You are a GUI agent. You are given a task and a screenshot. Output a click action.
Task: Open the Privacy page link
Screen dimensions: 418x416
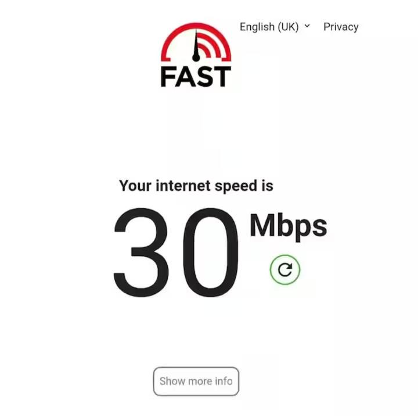tap(341, 27)
